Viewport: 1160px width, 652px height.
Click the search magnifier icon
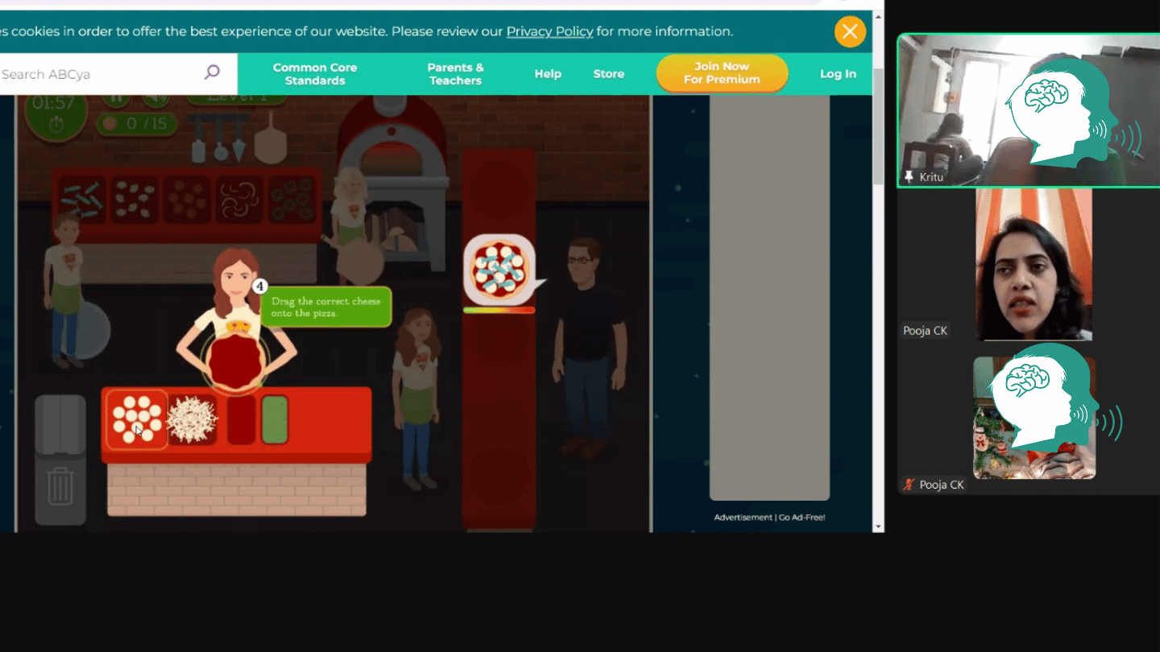[212, 73]
